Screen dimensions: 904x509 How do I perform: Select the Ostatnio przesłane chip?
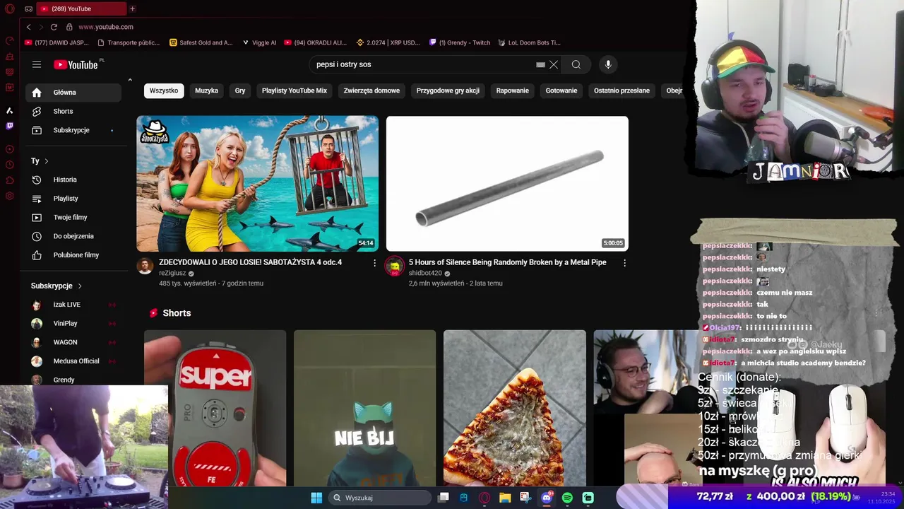coord(621,90)
